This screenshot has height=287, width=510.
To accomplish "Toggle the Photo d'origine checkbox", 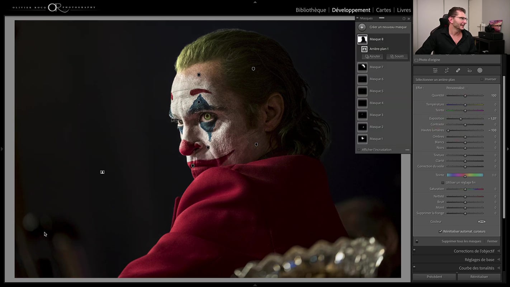I will point(416,60).
